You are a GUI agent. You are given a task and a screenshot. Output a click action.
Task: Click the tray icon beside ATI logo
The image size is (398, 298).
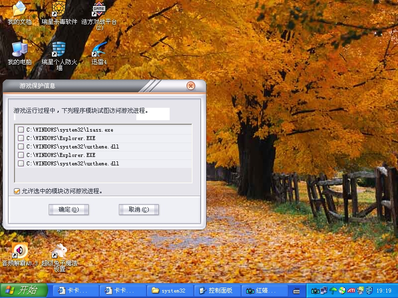point(360,291)
